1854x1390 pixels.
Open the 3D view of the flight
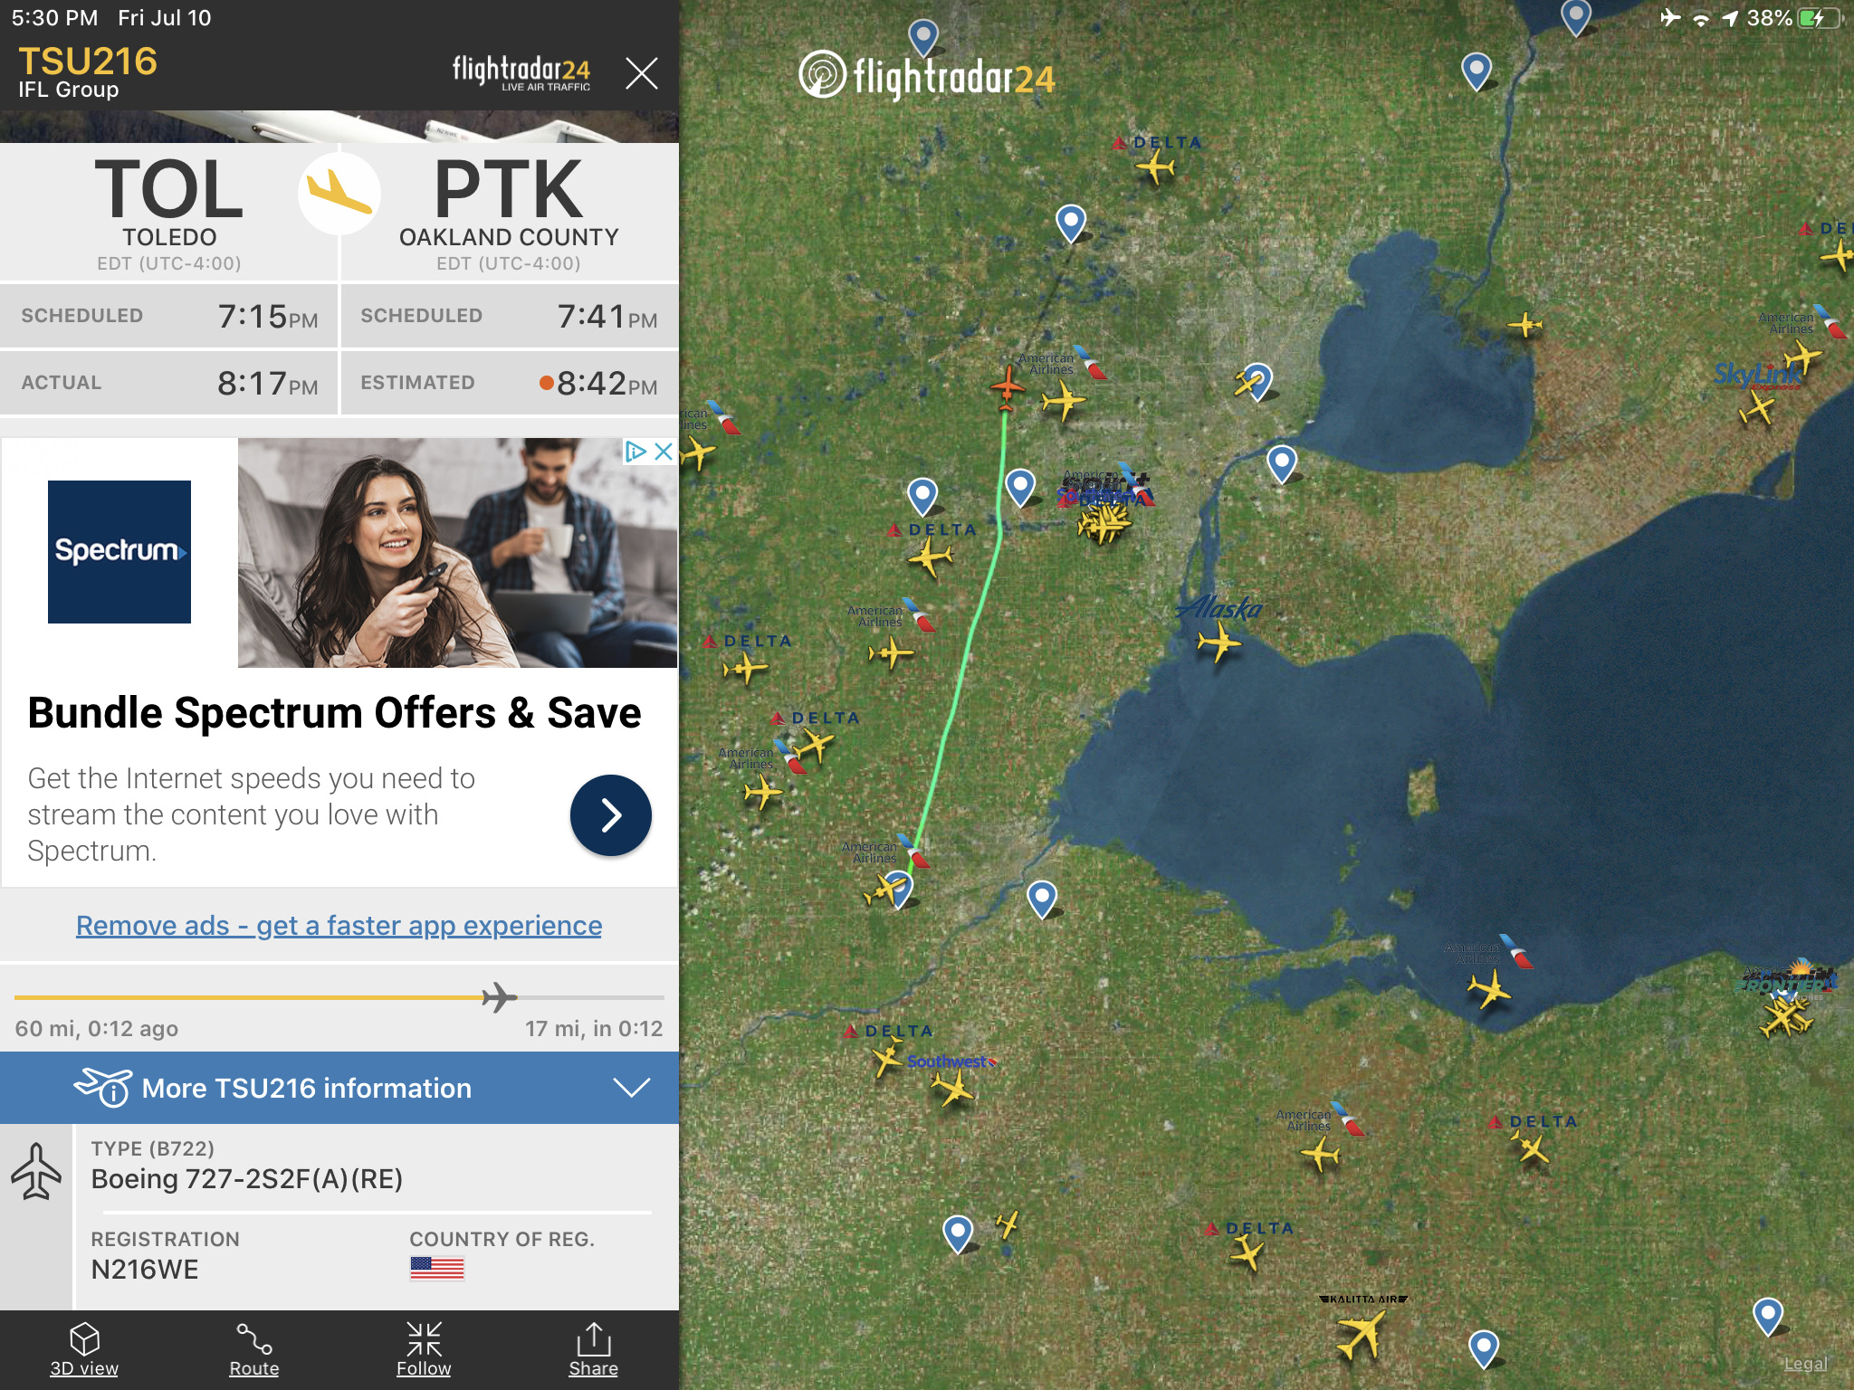click(x=84, y=1349)
